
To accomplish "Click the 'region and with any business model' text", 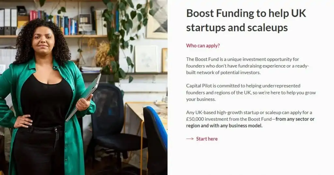I will [224, 126].
